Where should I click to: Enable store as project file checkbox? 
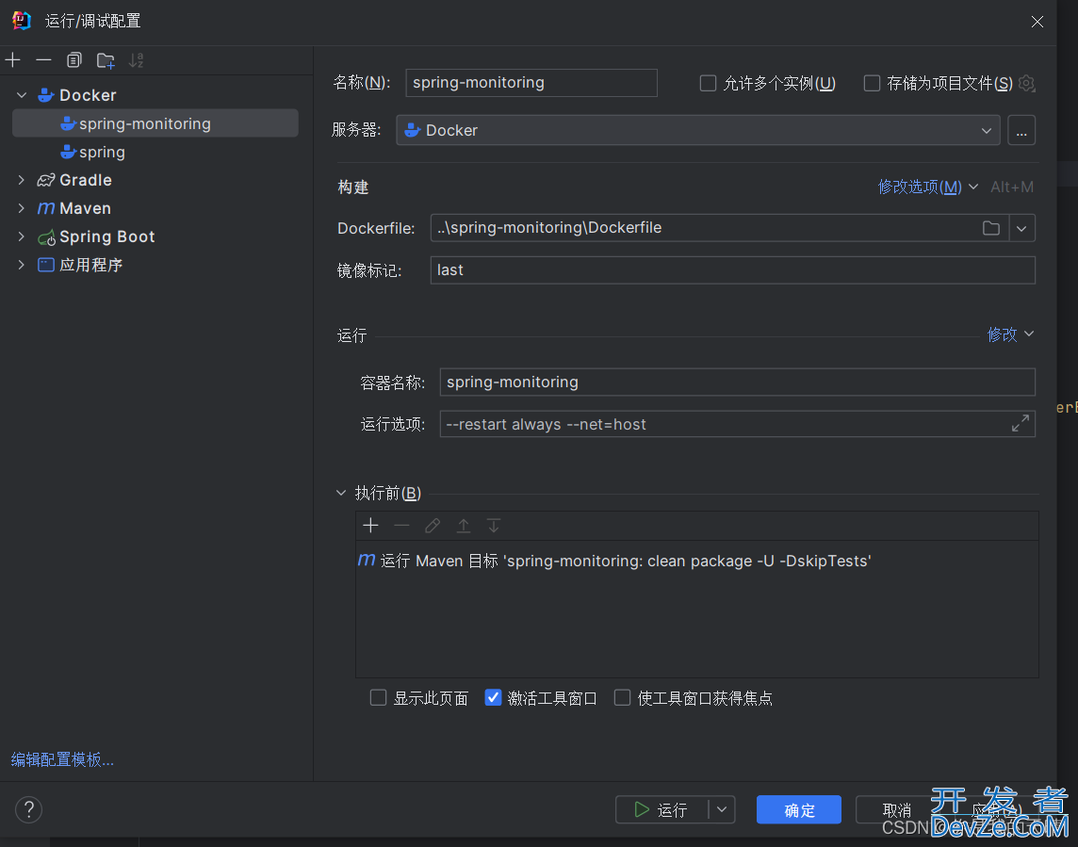tap(872, 83)
